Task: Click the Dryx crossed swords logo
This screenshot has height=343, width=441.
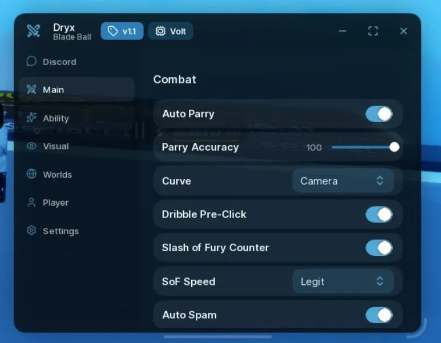Action: [34, 31]
